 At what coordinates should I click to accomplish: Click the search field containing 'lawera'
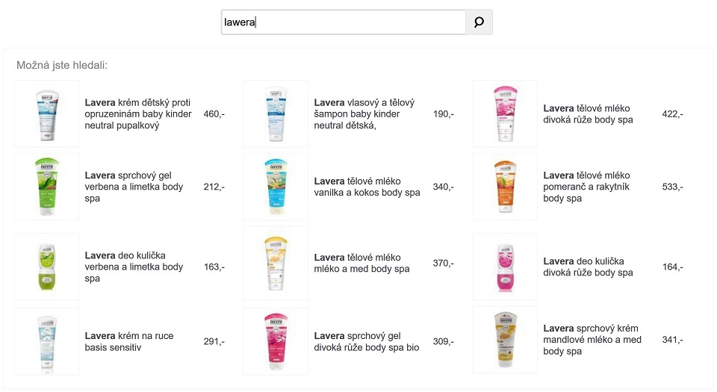pos(344,22)
